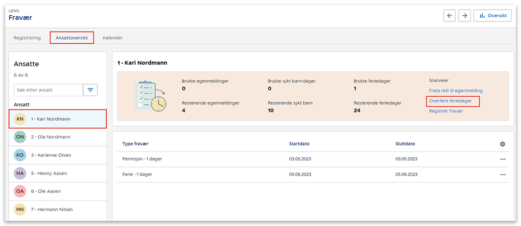The height and width of the screenshot is (226, 521).
Task: Open the Oversikt chart button
Action: pyautogui.click(x=492, y=16)
